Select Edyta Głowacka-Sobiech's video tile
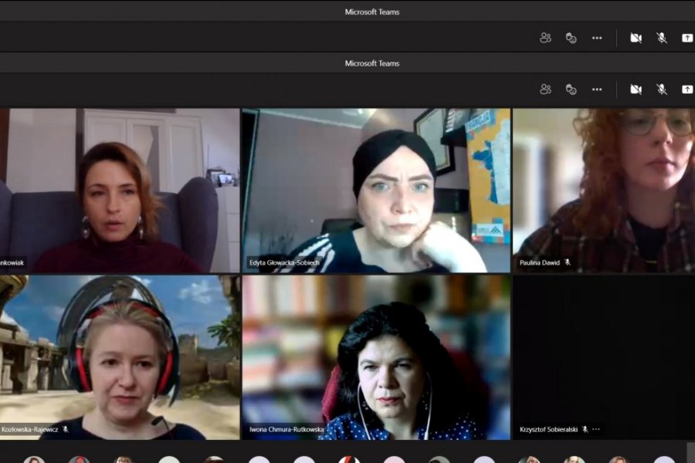The image size is (695, 463). [375, 189]
